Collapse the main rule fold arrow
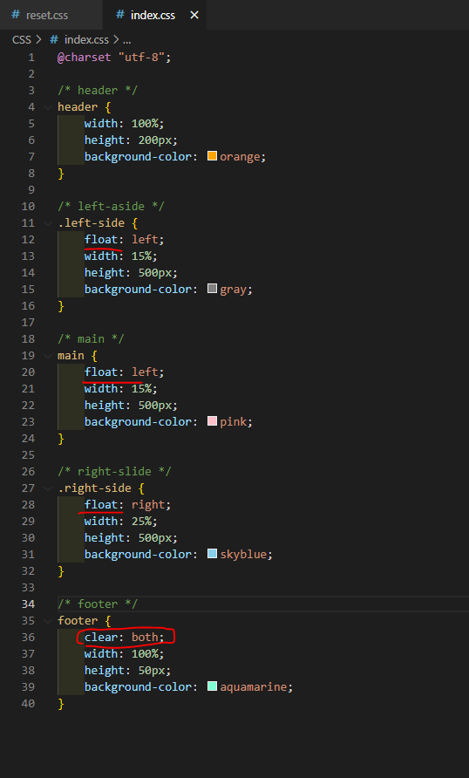 click(48, 355)
